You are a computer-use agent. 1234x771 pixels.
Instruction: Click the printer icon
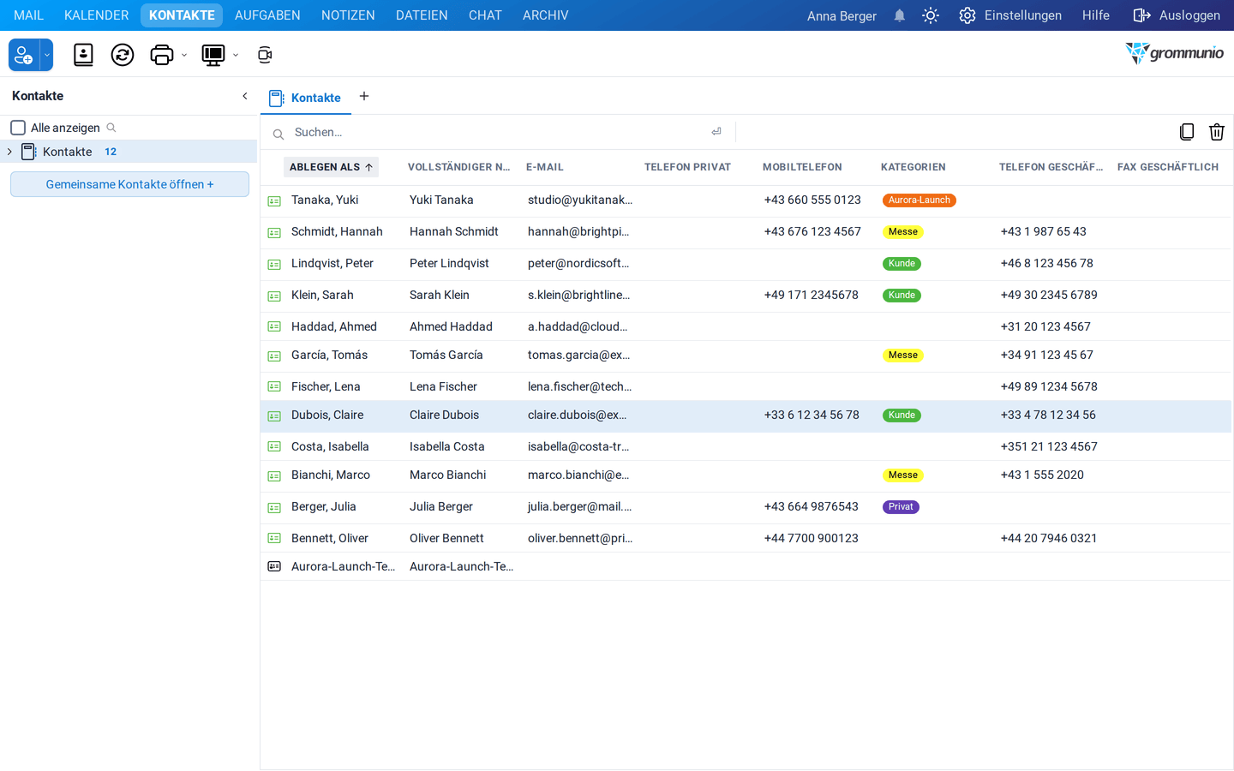(162, 55)
